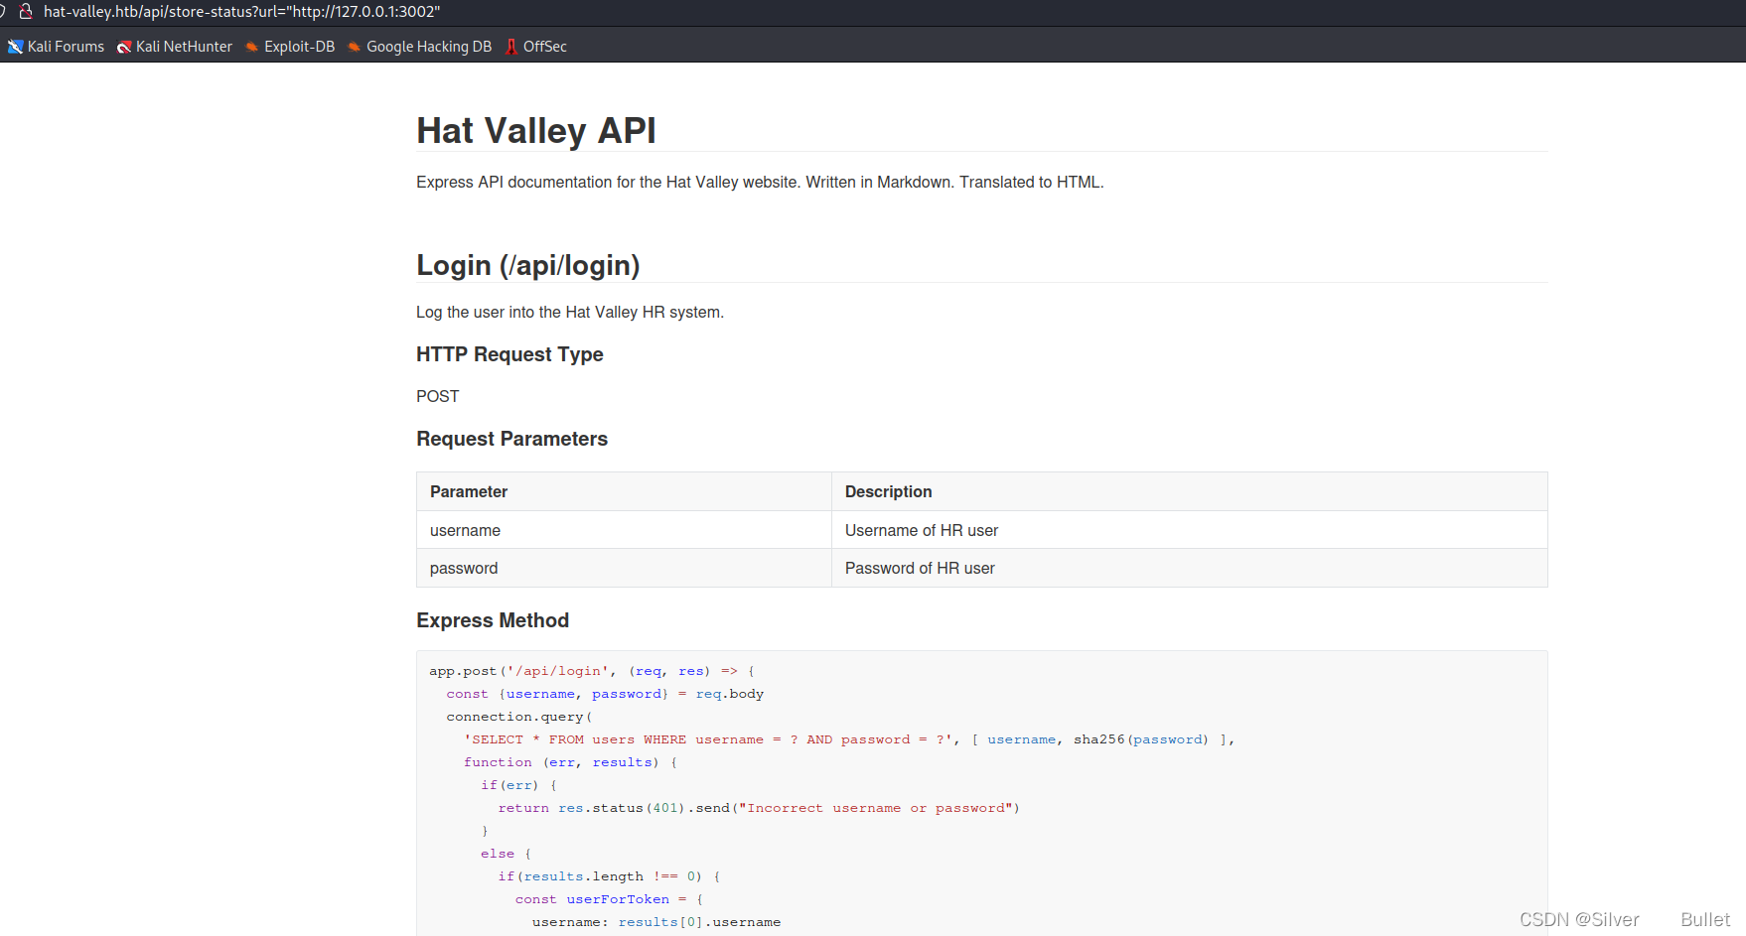Click the Express Method heading
This screenshot has width=1746, height=936.
[493, 620]
